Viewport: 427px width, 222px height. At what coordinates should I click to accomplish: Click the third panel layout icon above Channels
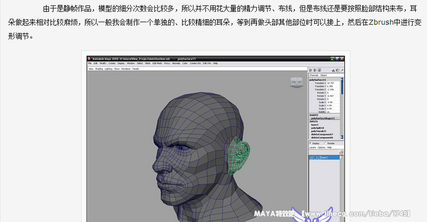(319, 70)
